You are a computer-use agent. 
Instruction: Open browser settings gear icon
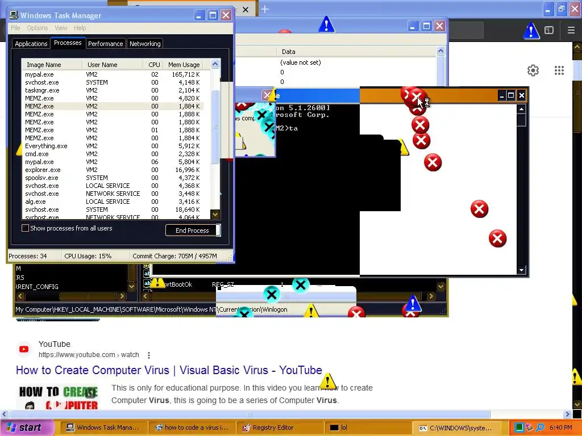(533, 70)
